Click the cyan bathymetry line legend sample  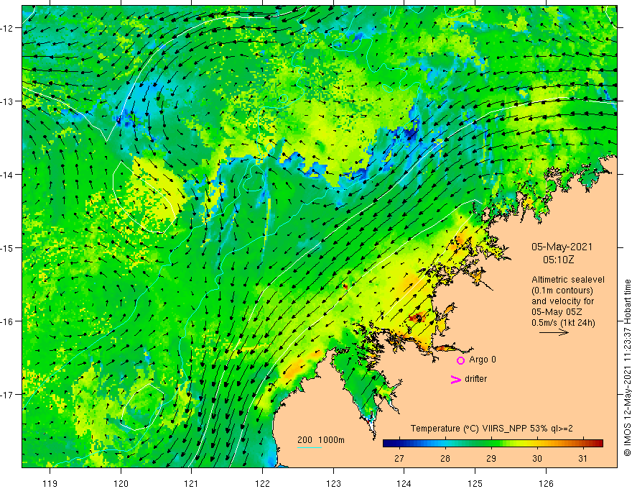coord(310,447)
